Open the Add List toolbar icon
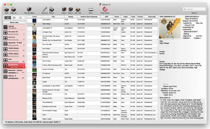The width and height of the screenshot is (210, 129). [x=13, y=9]
